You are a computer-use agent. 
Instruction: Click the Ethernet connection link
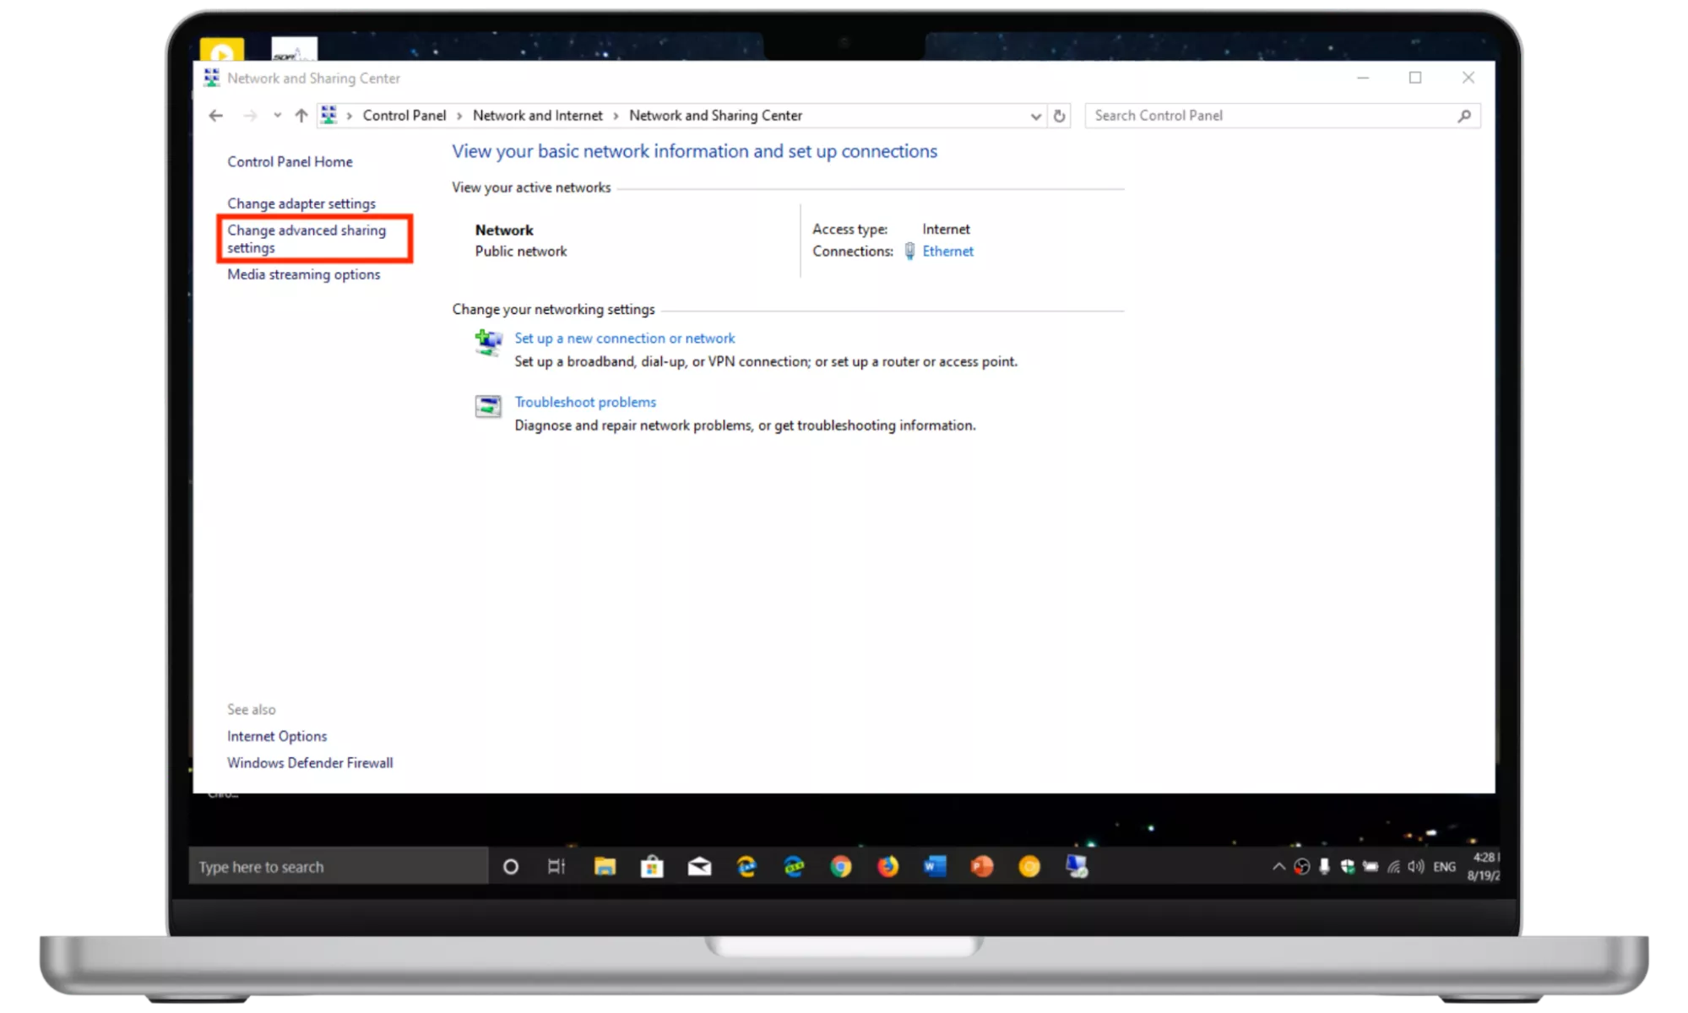click(947, 251)
